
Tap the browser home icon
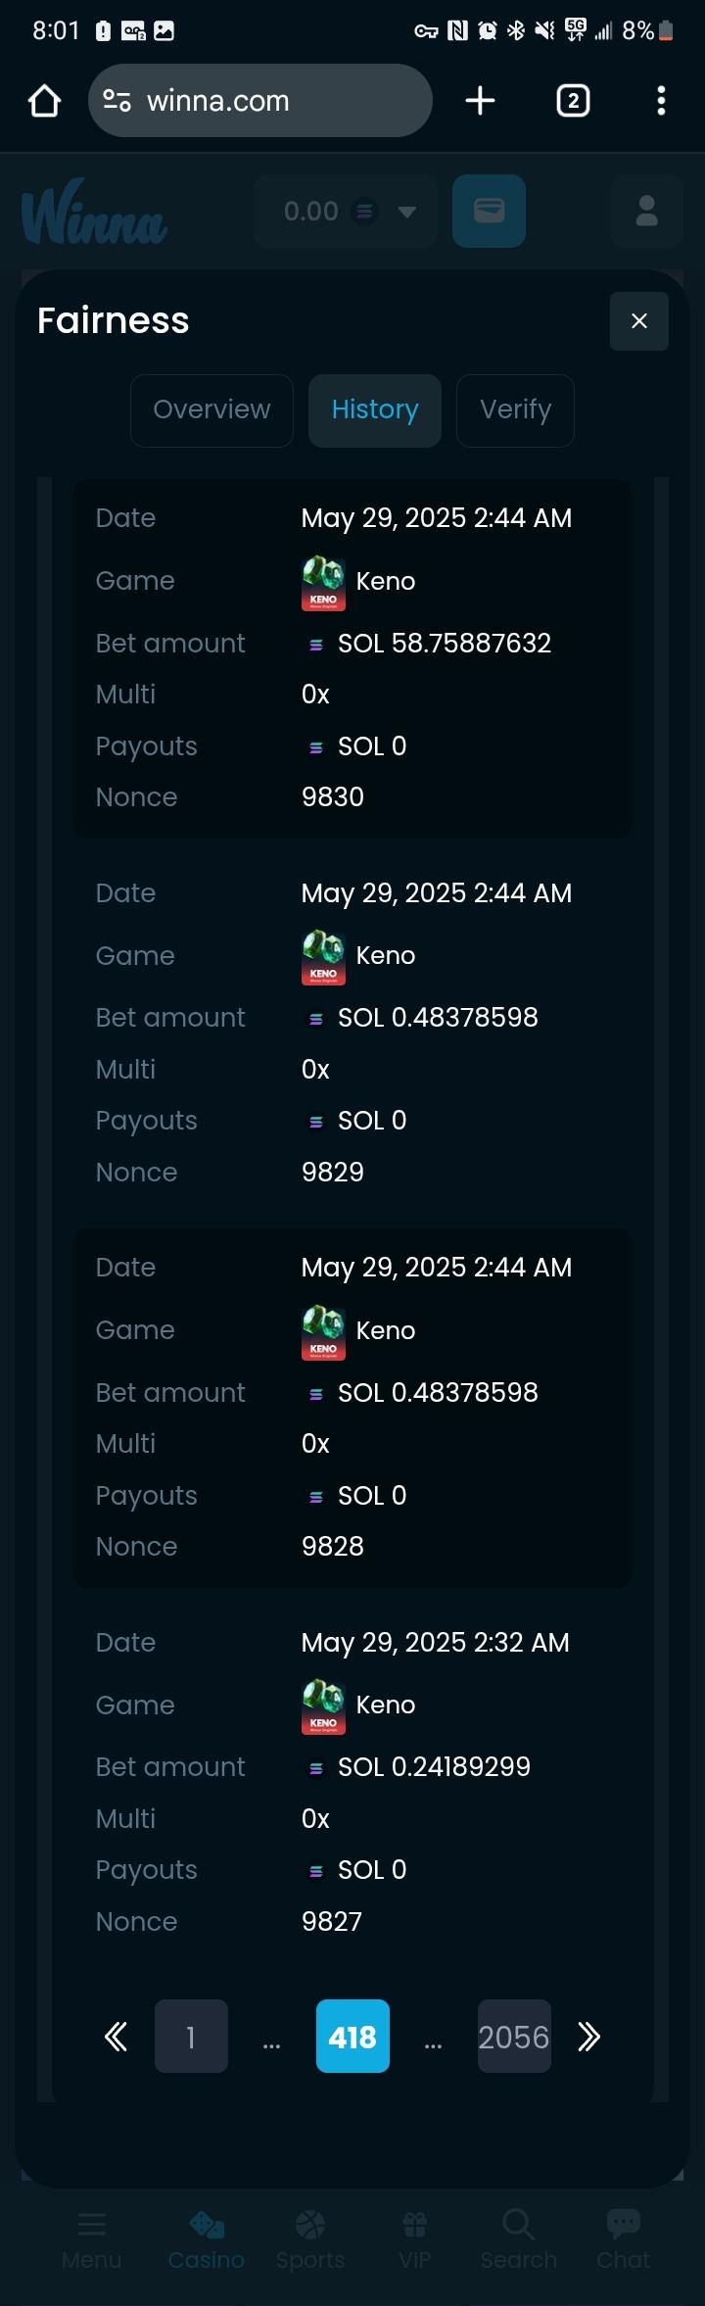(x=44, y=101)
